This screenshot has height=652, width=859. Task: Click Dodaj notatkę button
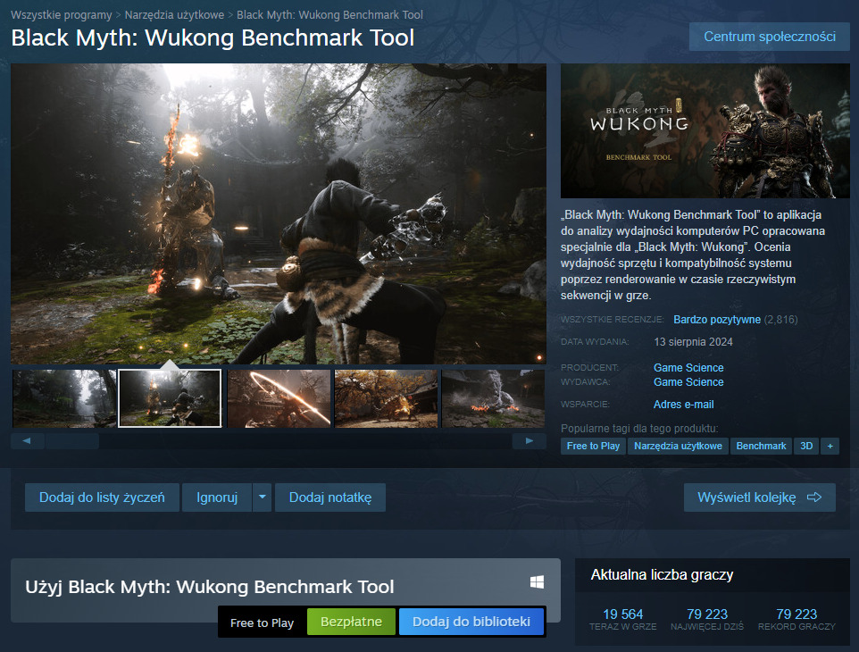(329, 497)
